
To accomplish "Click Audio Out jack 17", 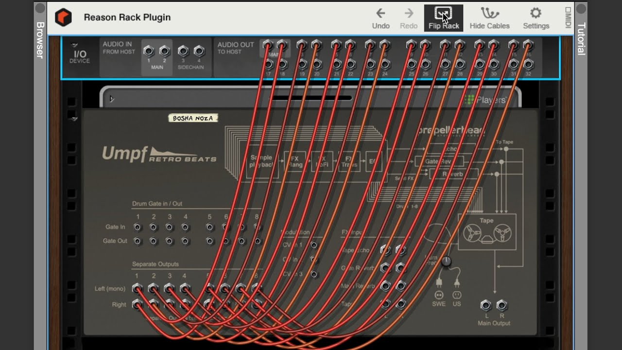I will point(268,65).
